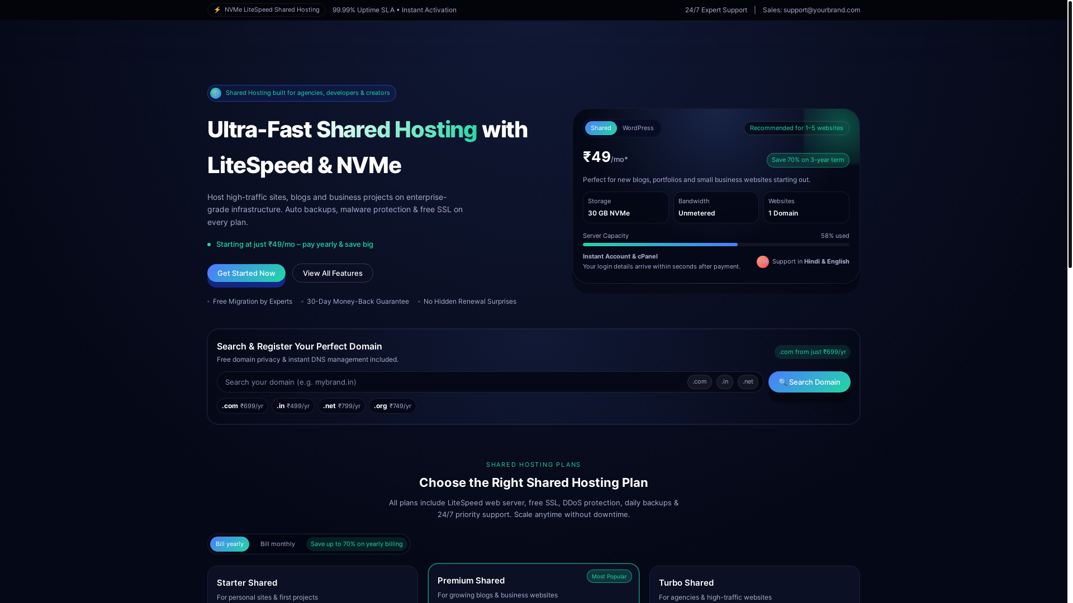This screenshot has height=603, width=1073.
Task: Click the round icon in agencies badge
Action: coord(216,93)
